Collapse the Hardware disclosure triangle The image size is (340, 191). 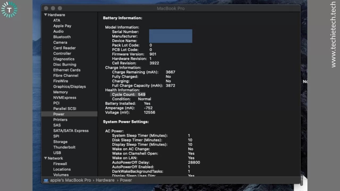tap(46, 15)
